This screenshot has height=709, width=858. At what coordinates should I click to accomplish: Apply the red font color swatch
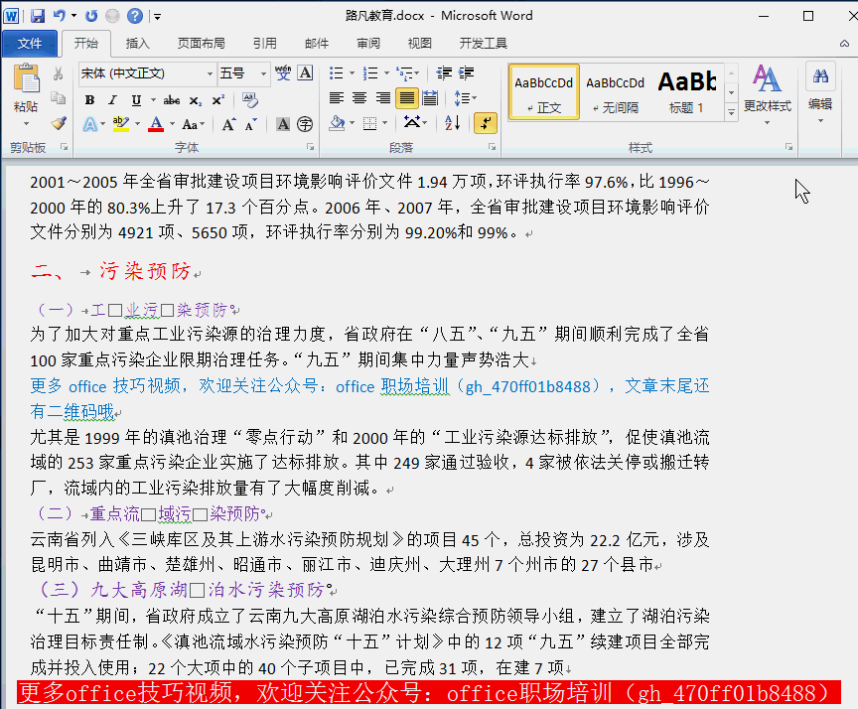click(x=155, y=124)
